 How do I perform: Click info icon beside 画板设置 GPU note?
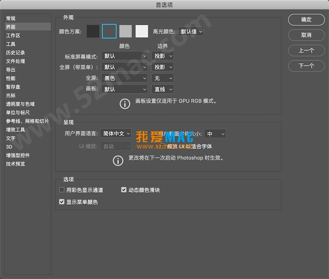pyautogui.click(x=125, y=104)
